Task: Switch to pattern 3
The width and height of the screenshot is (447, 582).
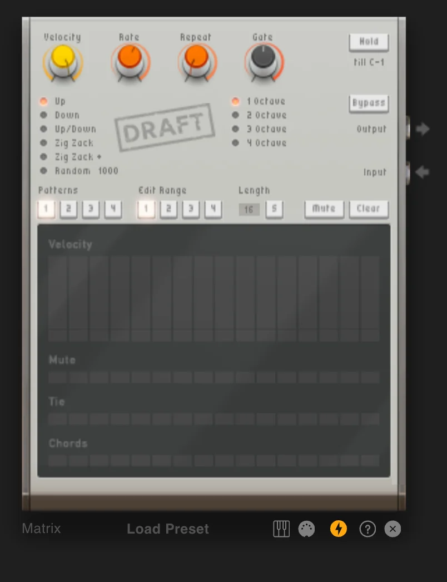Action: pyautogui.click(x=91, y=209)
